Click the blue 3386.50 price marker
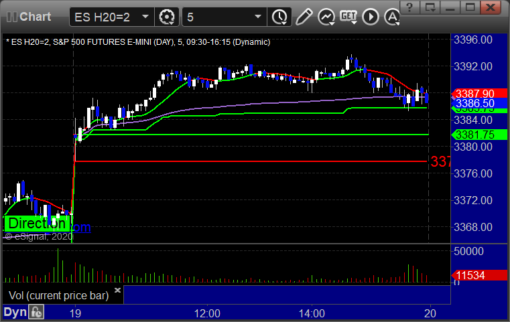510x322 pixels. click(x=480, y=103)
